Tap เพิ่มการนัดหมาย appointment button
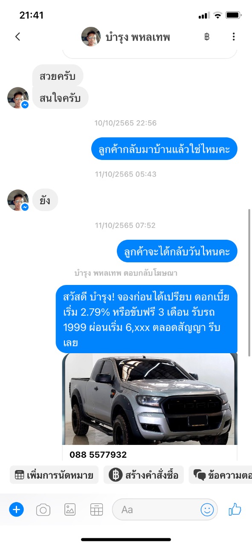 click(54, 475)
